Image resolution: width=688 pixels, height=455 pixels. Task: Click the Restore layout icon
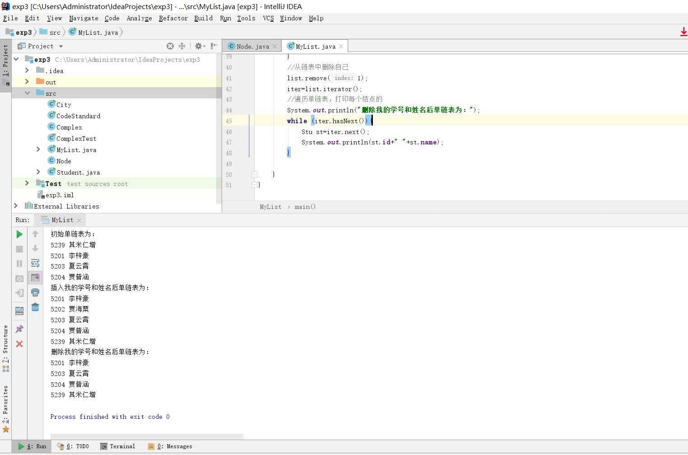19,311
